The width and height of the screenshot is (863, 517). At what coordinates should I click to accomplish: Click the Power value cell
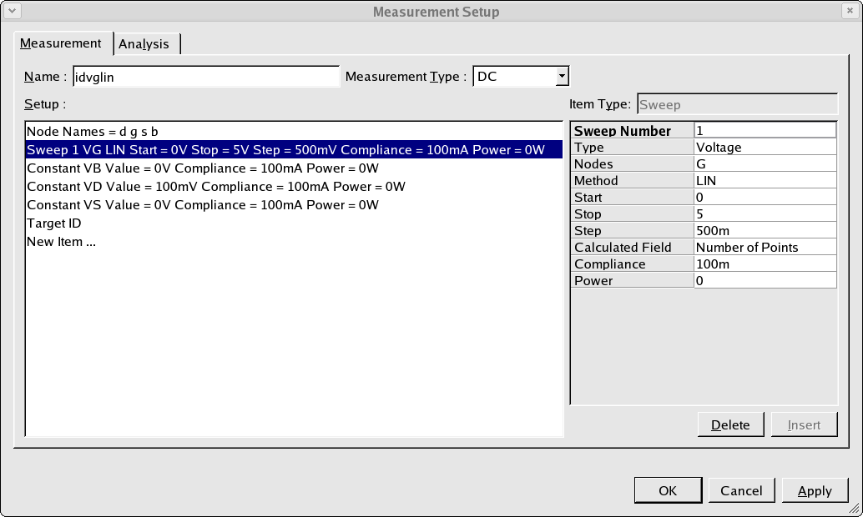(x=765, y=280)
